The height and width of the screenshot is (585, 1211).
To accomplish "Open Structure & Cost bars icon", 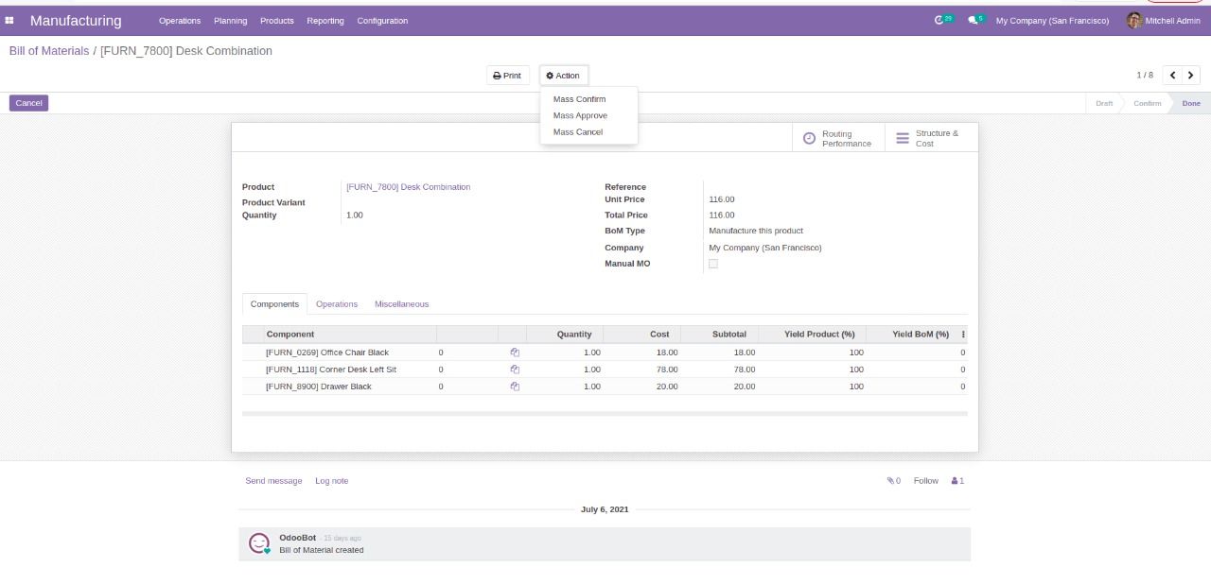I will coord(903,139).
